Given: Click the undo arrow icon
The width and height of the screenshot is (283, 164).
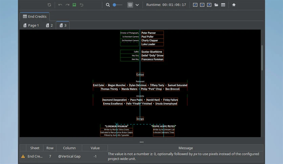Looking at the screenshot, I should click(60, 5).
